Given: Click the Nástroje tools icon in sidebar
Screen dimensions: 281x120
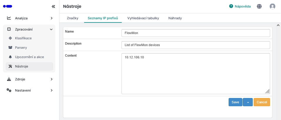Looking at the screenshot, I should [10, 66].
